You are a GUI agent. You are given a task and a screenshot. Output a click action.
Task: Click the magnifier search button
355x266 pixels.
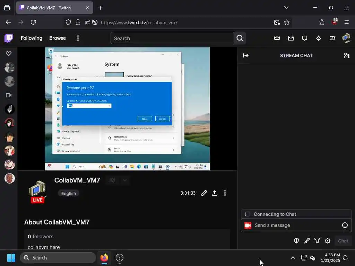pyautogui.click(x=240, y=38)
